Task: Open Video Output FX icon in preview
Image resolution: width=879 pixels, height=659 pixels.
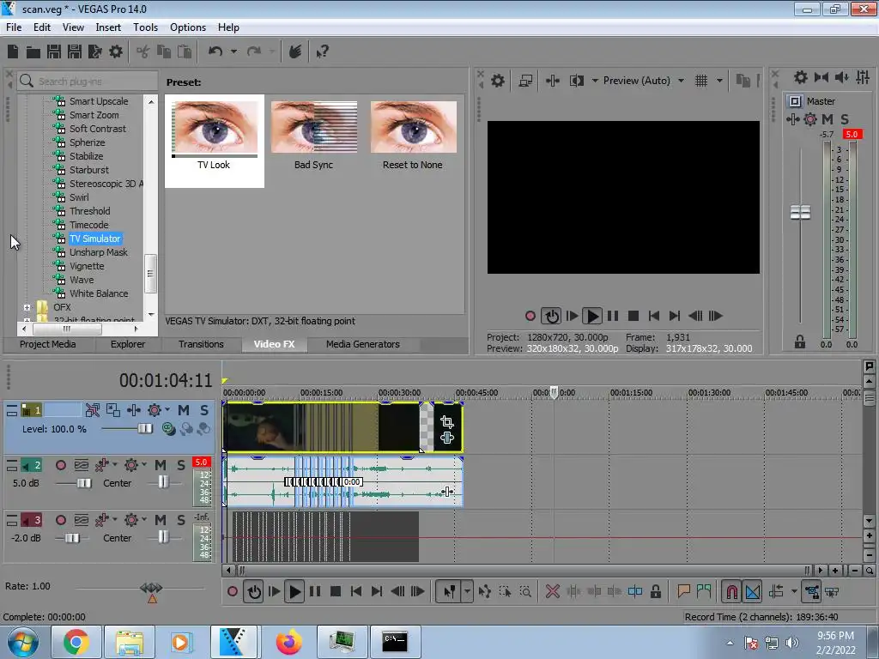Action: click(552, 81)
